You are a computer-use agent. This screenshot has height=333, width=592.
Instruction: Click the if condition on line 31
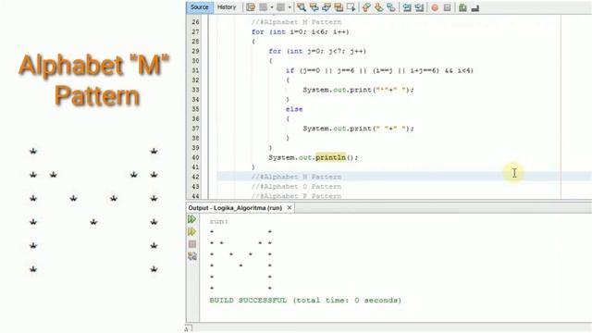[x=379, y=70]
